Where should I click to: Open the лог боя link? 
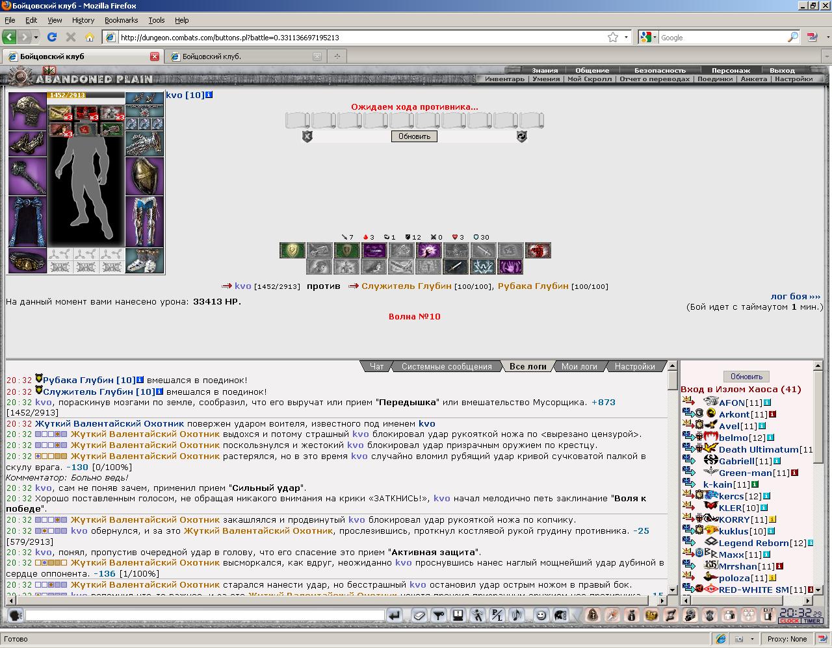796,296
